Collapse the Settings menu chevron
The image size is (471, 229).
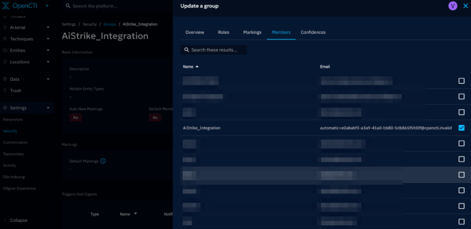(x=48, y=108)
